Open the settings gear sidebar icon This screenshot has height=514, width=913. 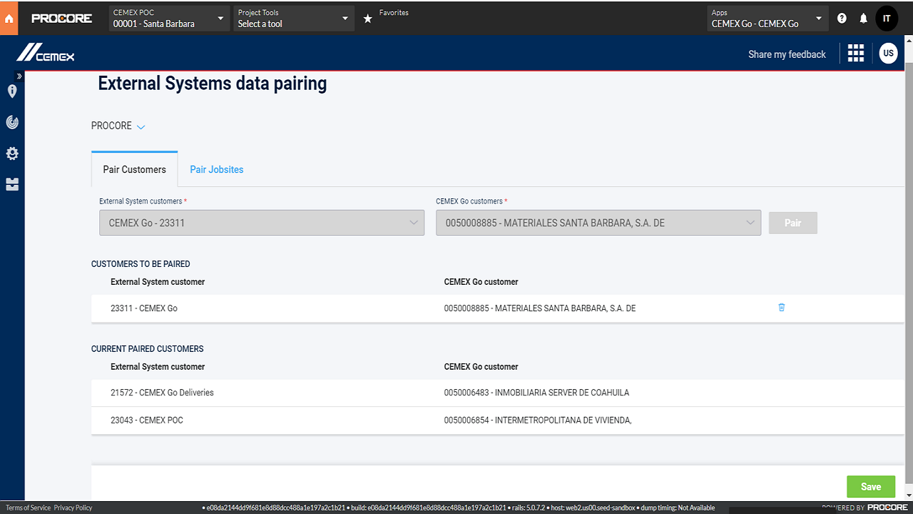tap(12, 153)
